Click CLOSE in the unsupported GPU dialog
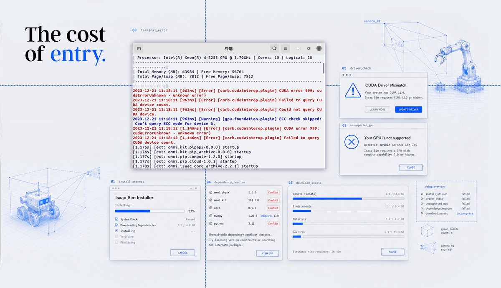The width and height of the screenshot is (501, 288). [x=411, y=168]
